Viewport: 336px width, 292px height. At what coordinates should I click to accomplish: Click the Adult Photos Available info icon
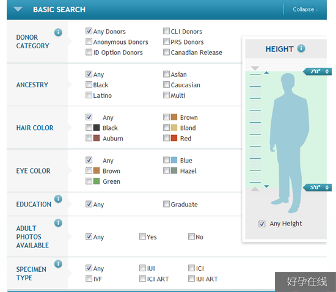pos(58,223)
